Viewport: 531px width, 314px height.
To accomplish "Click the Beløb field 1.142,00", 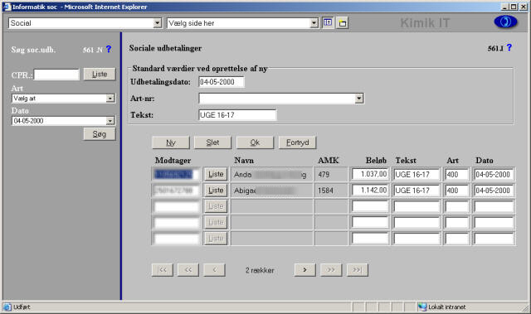I will 370,191.
